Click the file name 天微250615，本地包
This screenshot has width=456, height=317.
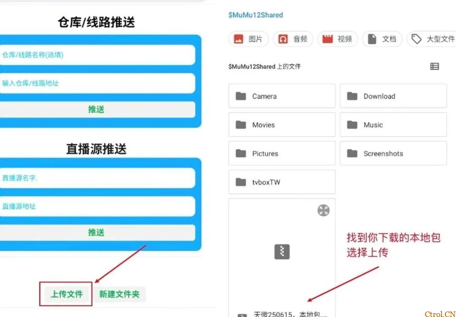click(x=290, y=314)
